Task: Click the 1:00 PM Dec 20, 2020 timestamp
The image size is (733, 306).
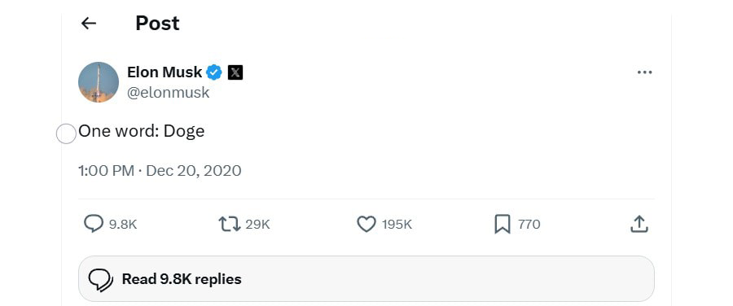Action: pyautogui.click(x=160, y=171)
